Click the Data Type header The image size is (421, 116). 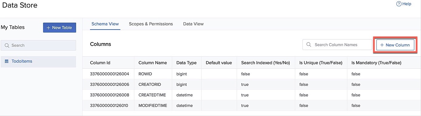click(186, 63)
